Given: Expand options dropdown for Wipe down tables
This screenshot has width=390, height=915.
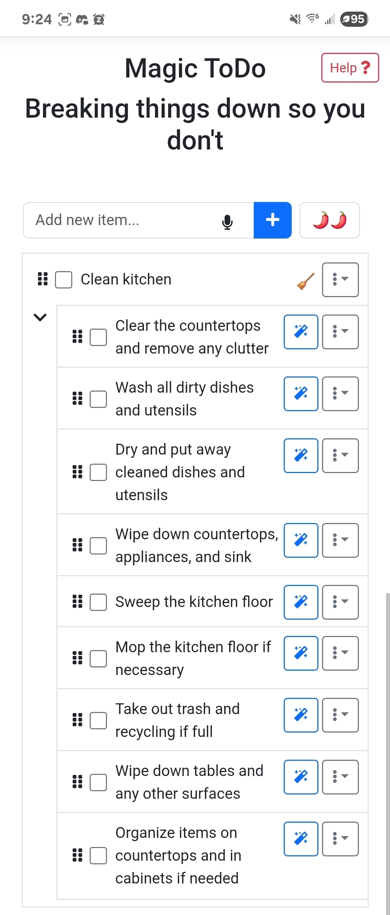Looking at the screenshot, I should point(340,777).
